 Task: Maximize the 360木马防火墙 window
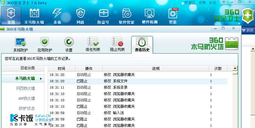(x=223, y=28)
